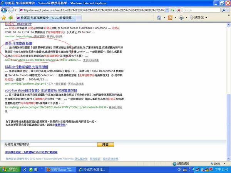Screen dimensions: 231x173
Task: Click scrollbar down arrow
Action: pyautogui.click(x=228, y=158)
